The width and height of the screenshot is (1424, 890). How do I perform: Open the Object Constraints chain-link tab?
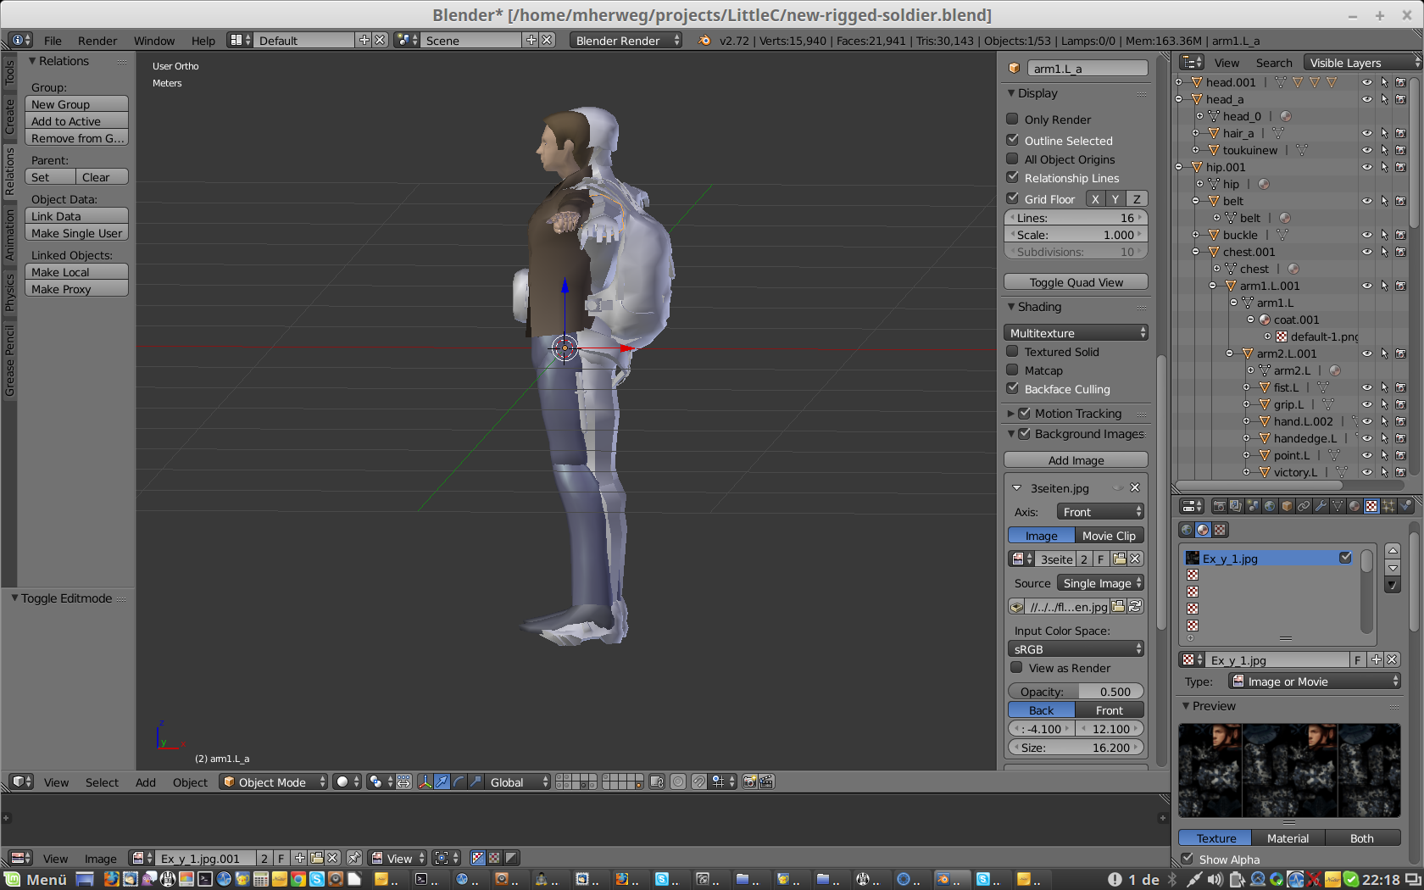(x=1304, y=506)
